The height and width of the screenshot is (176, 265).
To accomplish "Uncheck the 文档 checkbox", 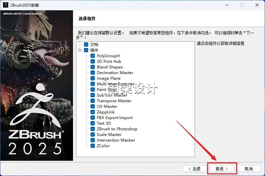I will click(86, 45).
